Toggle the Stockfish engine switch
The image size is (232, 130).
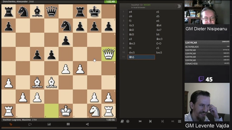tap(178, 6)
